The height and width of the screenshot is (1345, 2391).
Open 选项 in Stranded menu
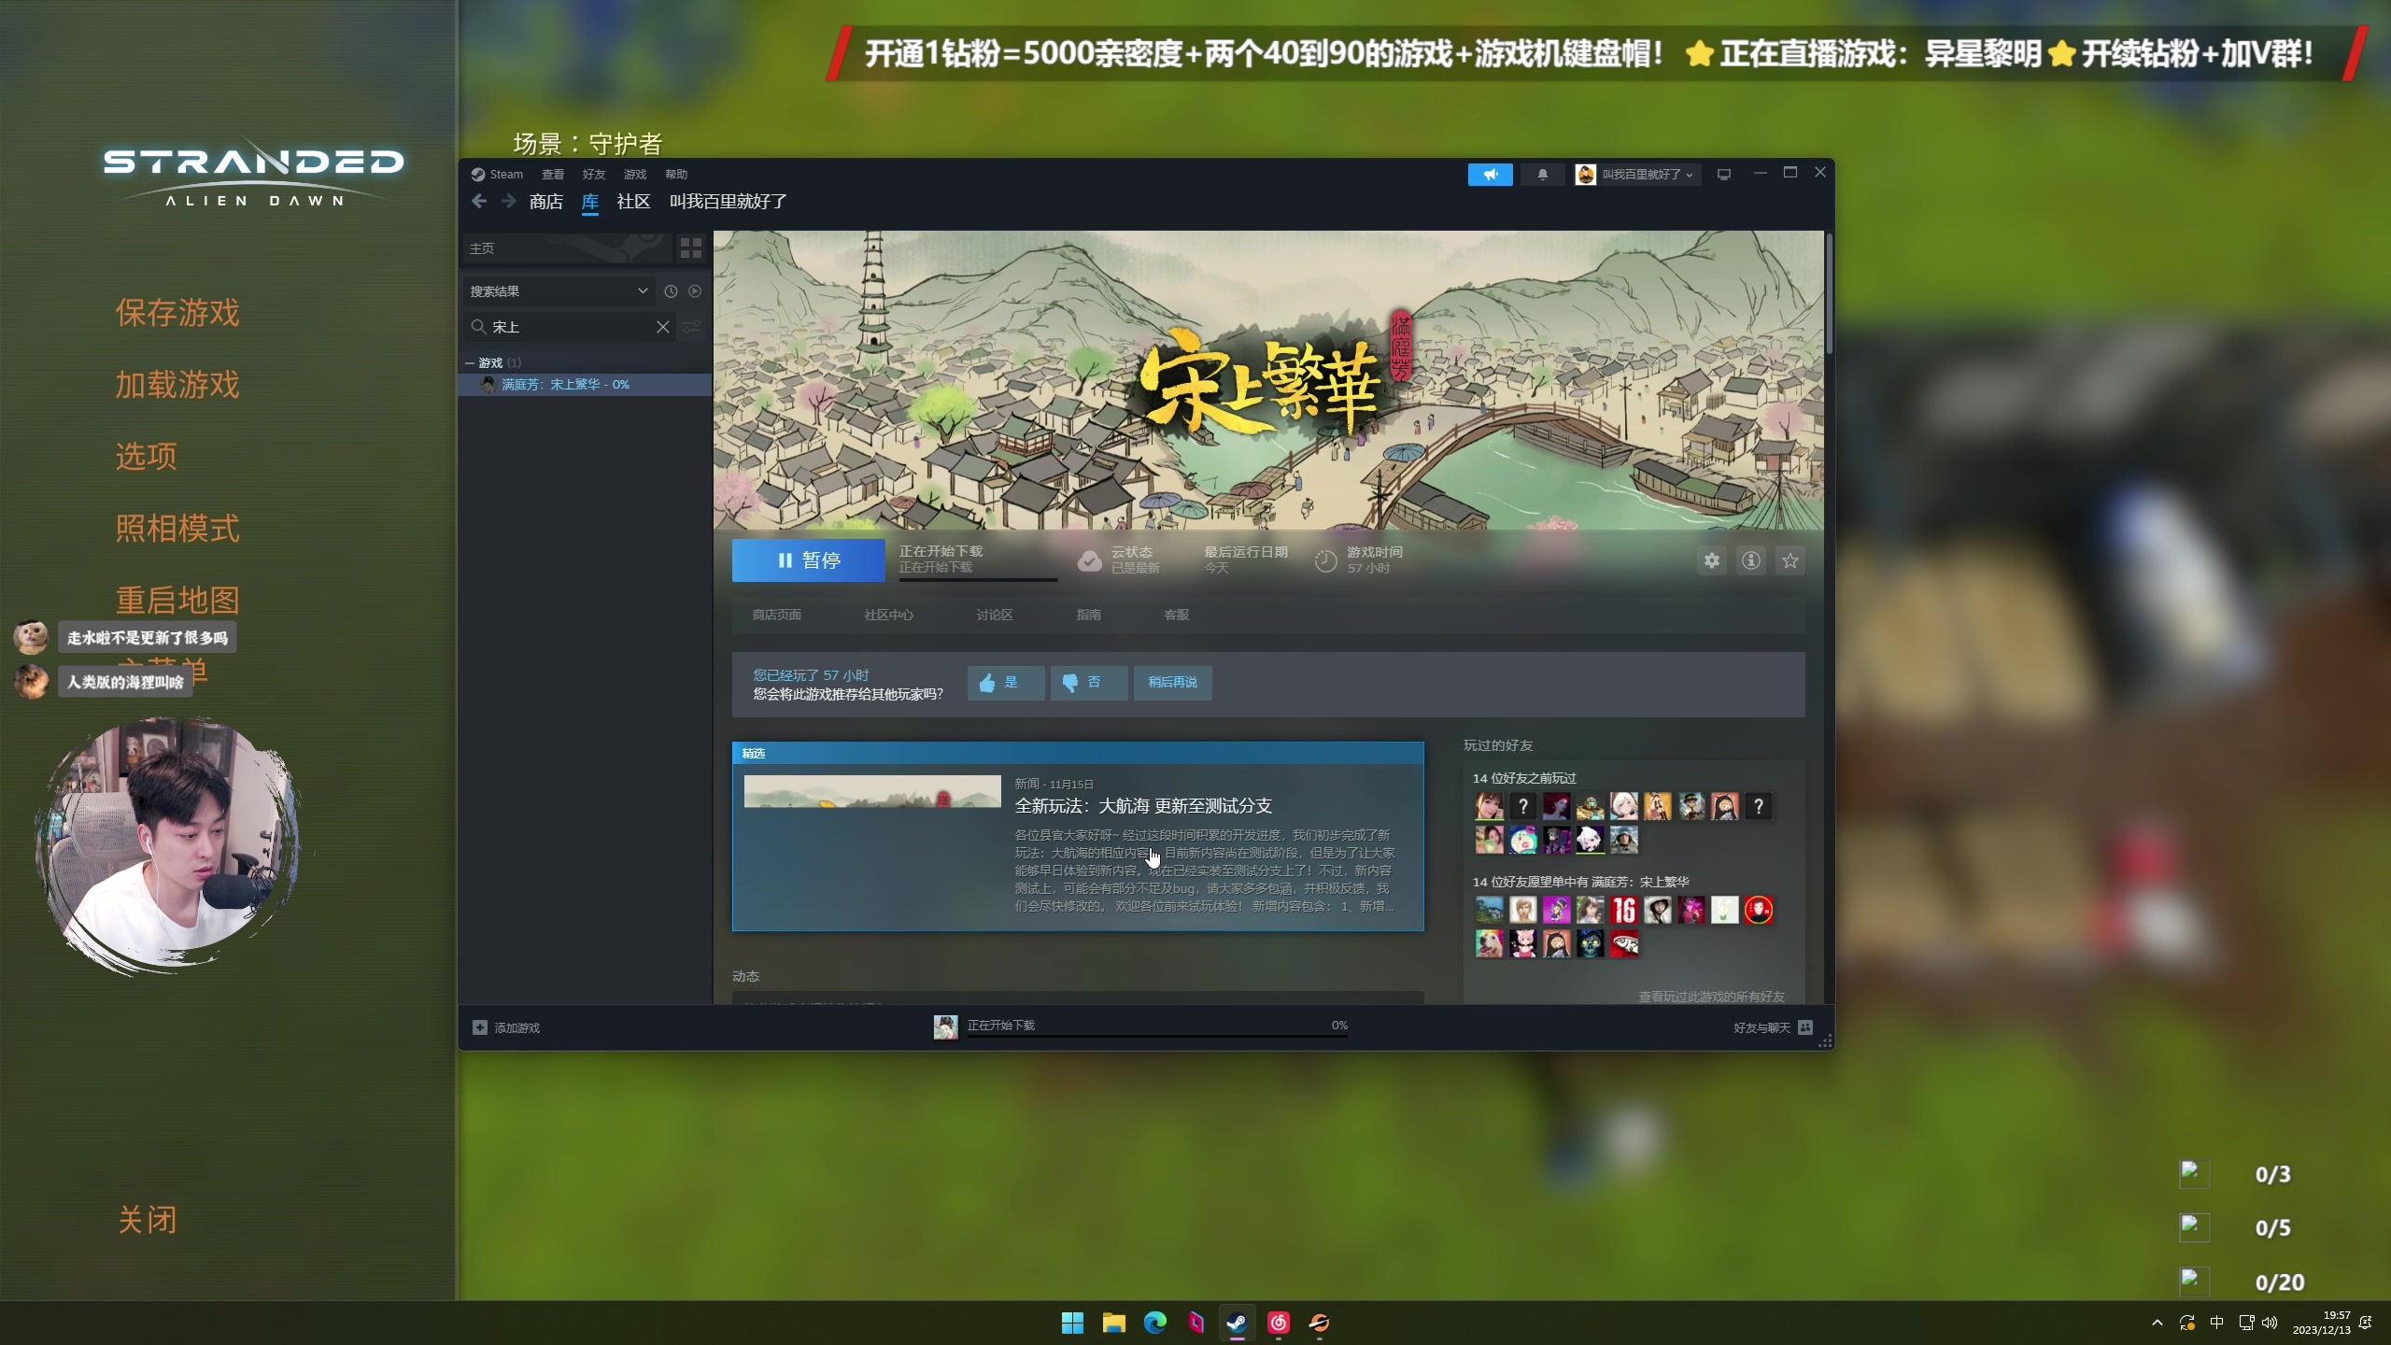click(147, 457)
